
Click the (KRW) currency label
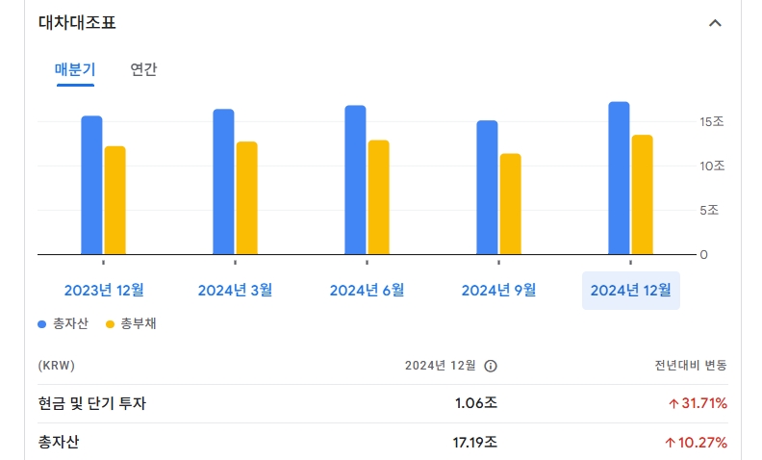pyautogui.click(x=57, y=366)
